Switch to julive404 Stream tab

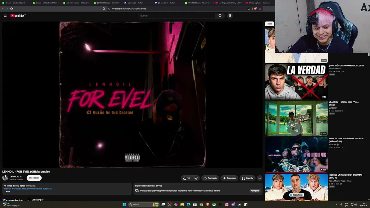(x=76, y=3)
